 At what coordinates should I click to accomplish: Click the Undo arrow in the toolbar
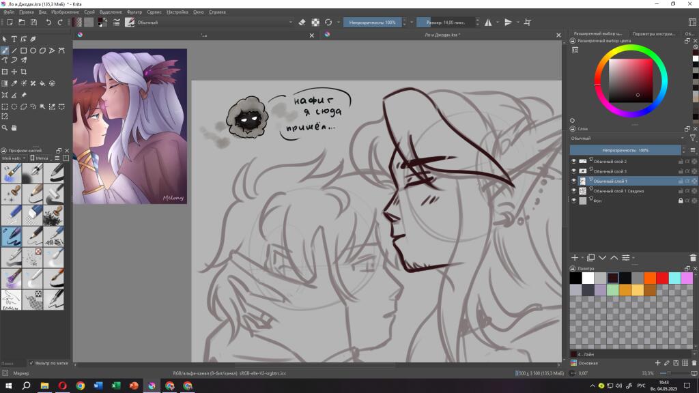(48, 23)
